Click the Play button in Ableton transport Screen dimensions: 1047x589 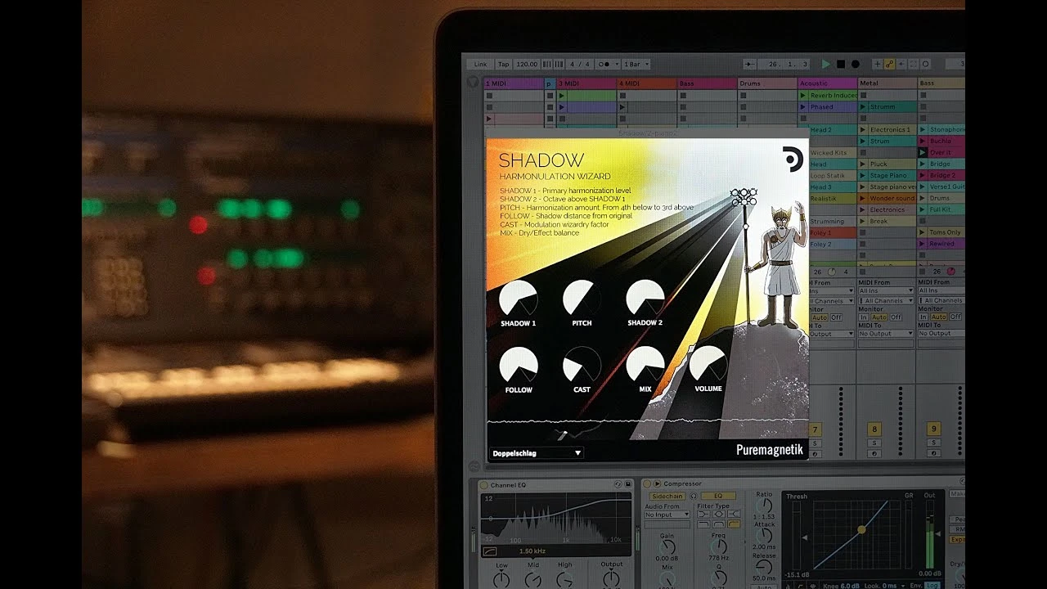tap(826, 64)
